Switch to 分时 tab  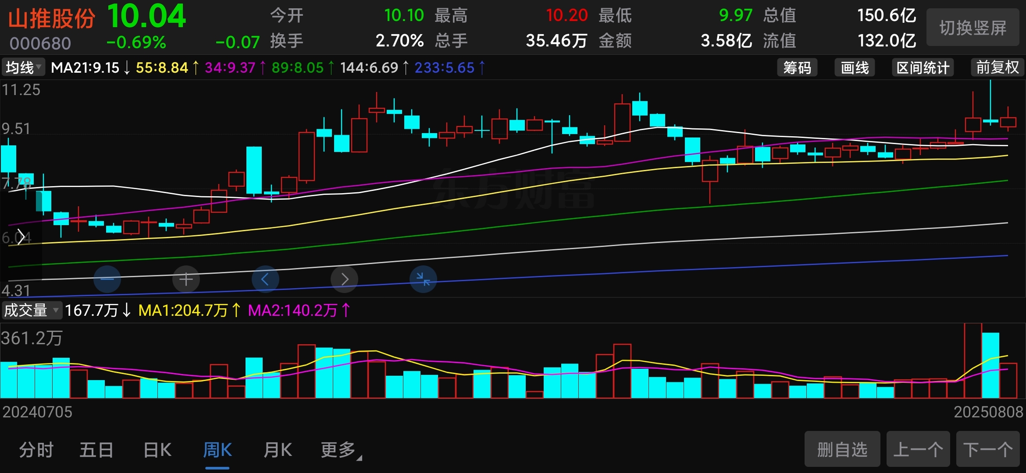(36, 450)
